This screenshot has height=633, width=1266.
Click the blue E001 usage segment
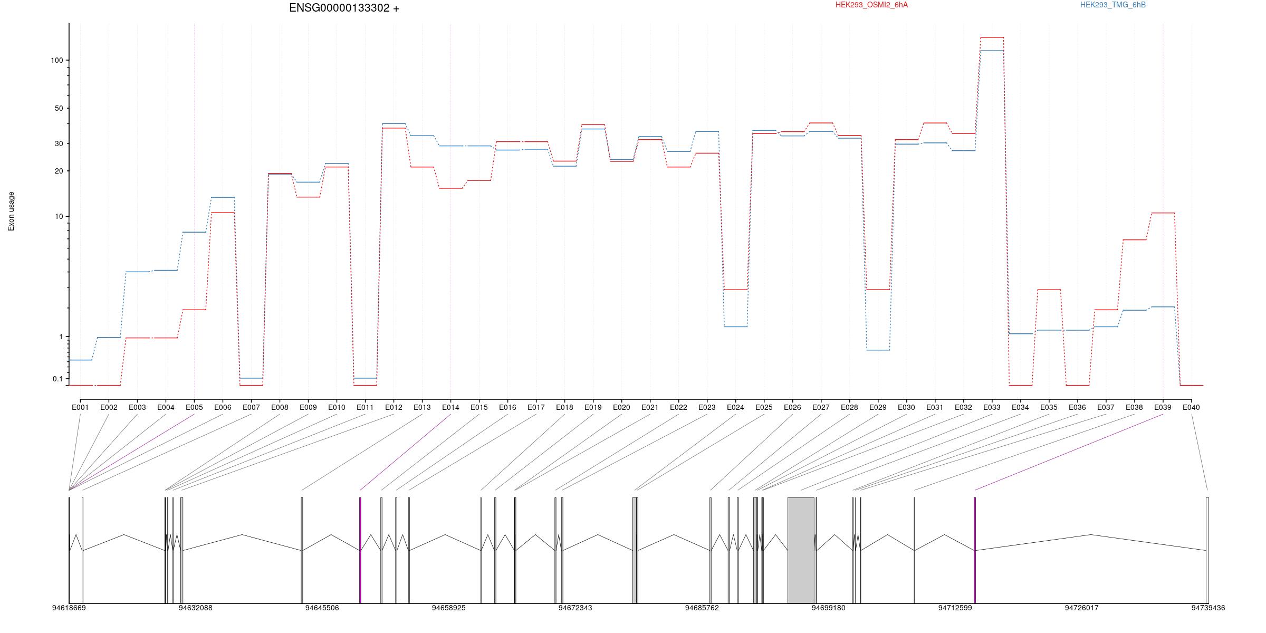click(80, 360)
